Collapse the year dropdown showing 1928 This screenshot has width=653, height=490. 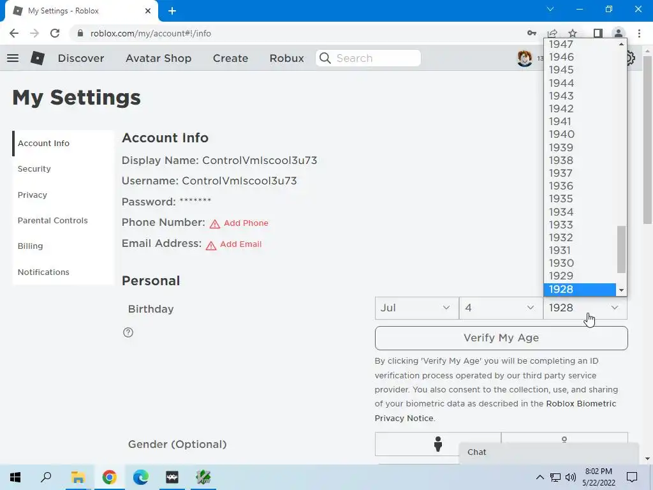pyautogui.click(x=585, y=308)
